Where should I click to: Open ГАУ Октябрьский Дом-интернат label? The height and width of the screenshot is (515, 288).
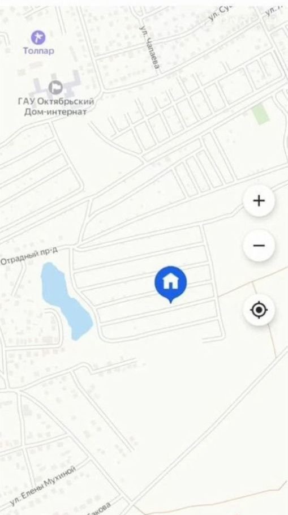(x=55, y=106)
